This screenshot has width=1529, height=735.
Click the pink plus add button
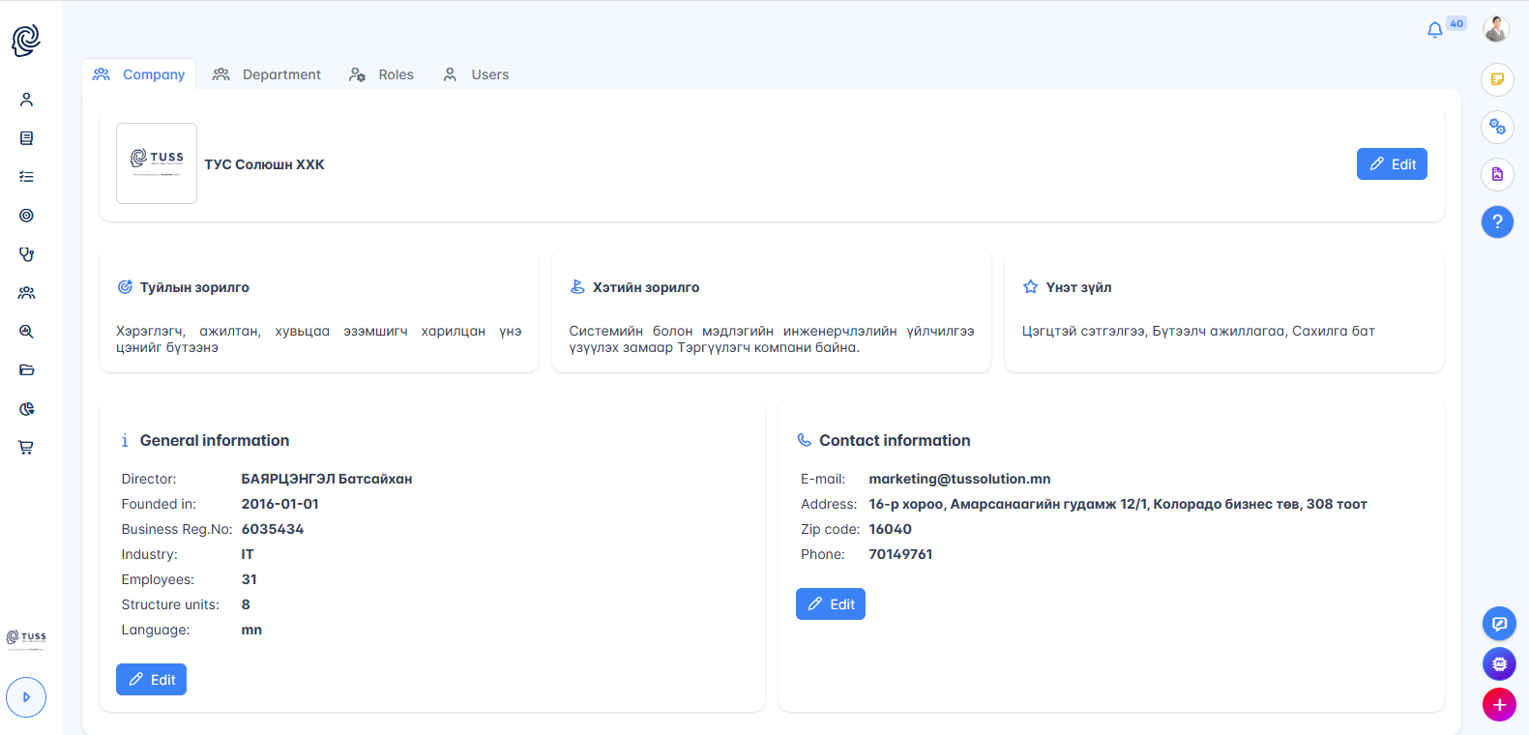1499,705
